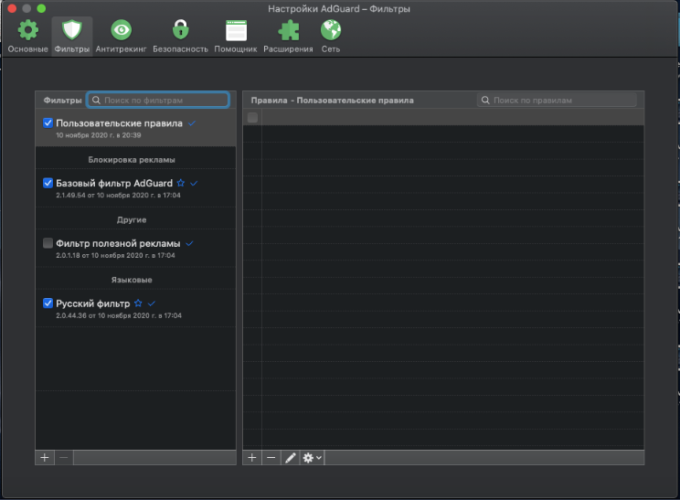Viewport: 680px width, 500px height.
Task: Click the pencil edit rules icon
Action: point(291,458)
